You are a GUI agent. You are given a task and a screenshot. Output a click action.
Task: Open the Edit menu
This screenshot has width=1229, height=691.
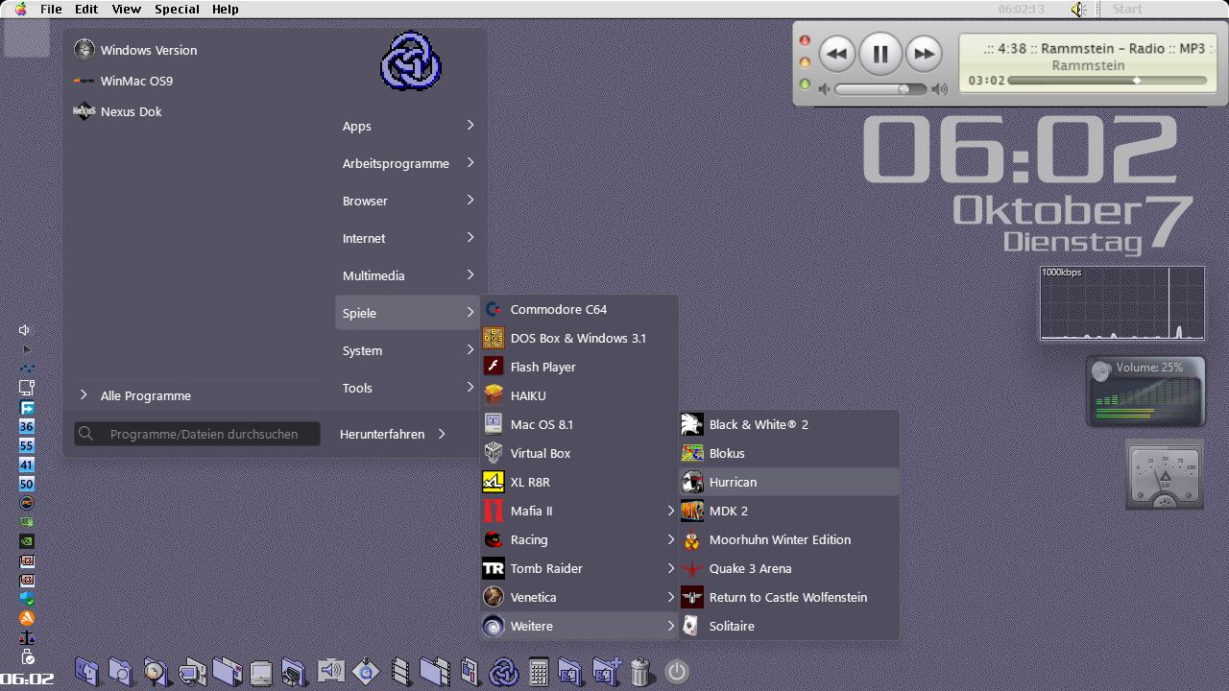(x=86, y=9)
